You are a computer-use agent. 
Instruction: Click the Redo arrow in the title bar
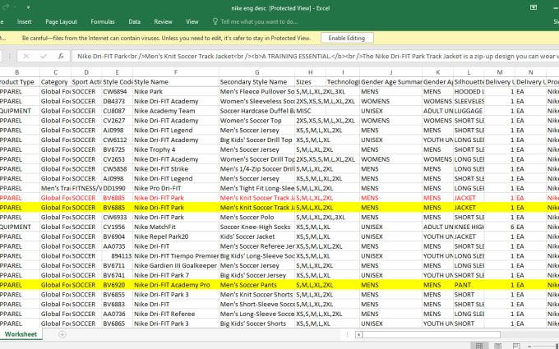point(6,7)
